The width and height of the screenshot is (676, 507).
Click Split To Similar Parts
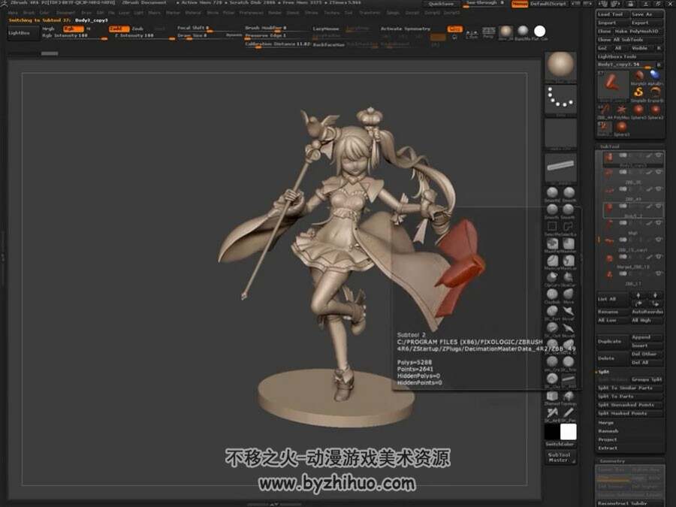point(630,388)
